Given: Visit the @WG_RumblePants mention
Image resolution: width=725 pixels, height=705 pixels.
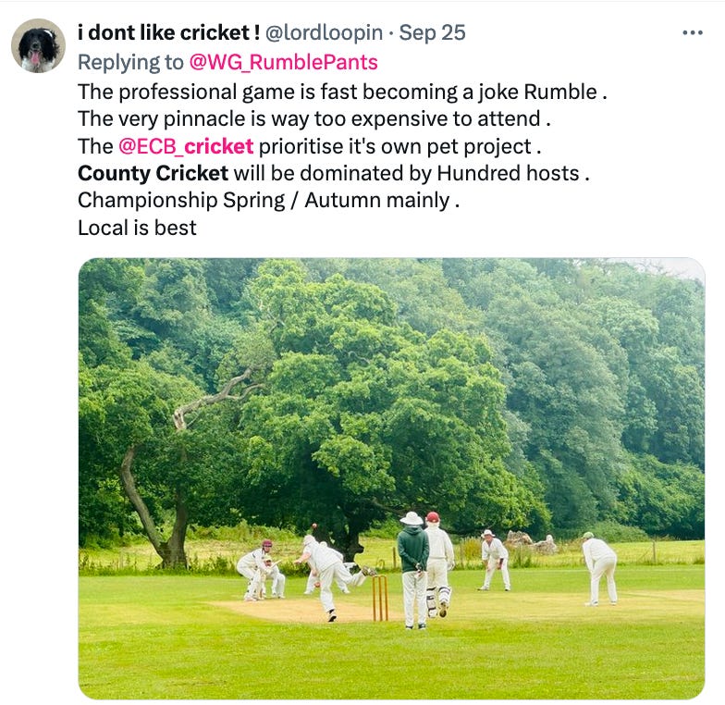Looking at the screenshot, I should (x=283, y=63).
